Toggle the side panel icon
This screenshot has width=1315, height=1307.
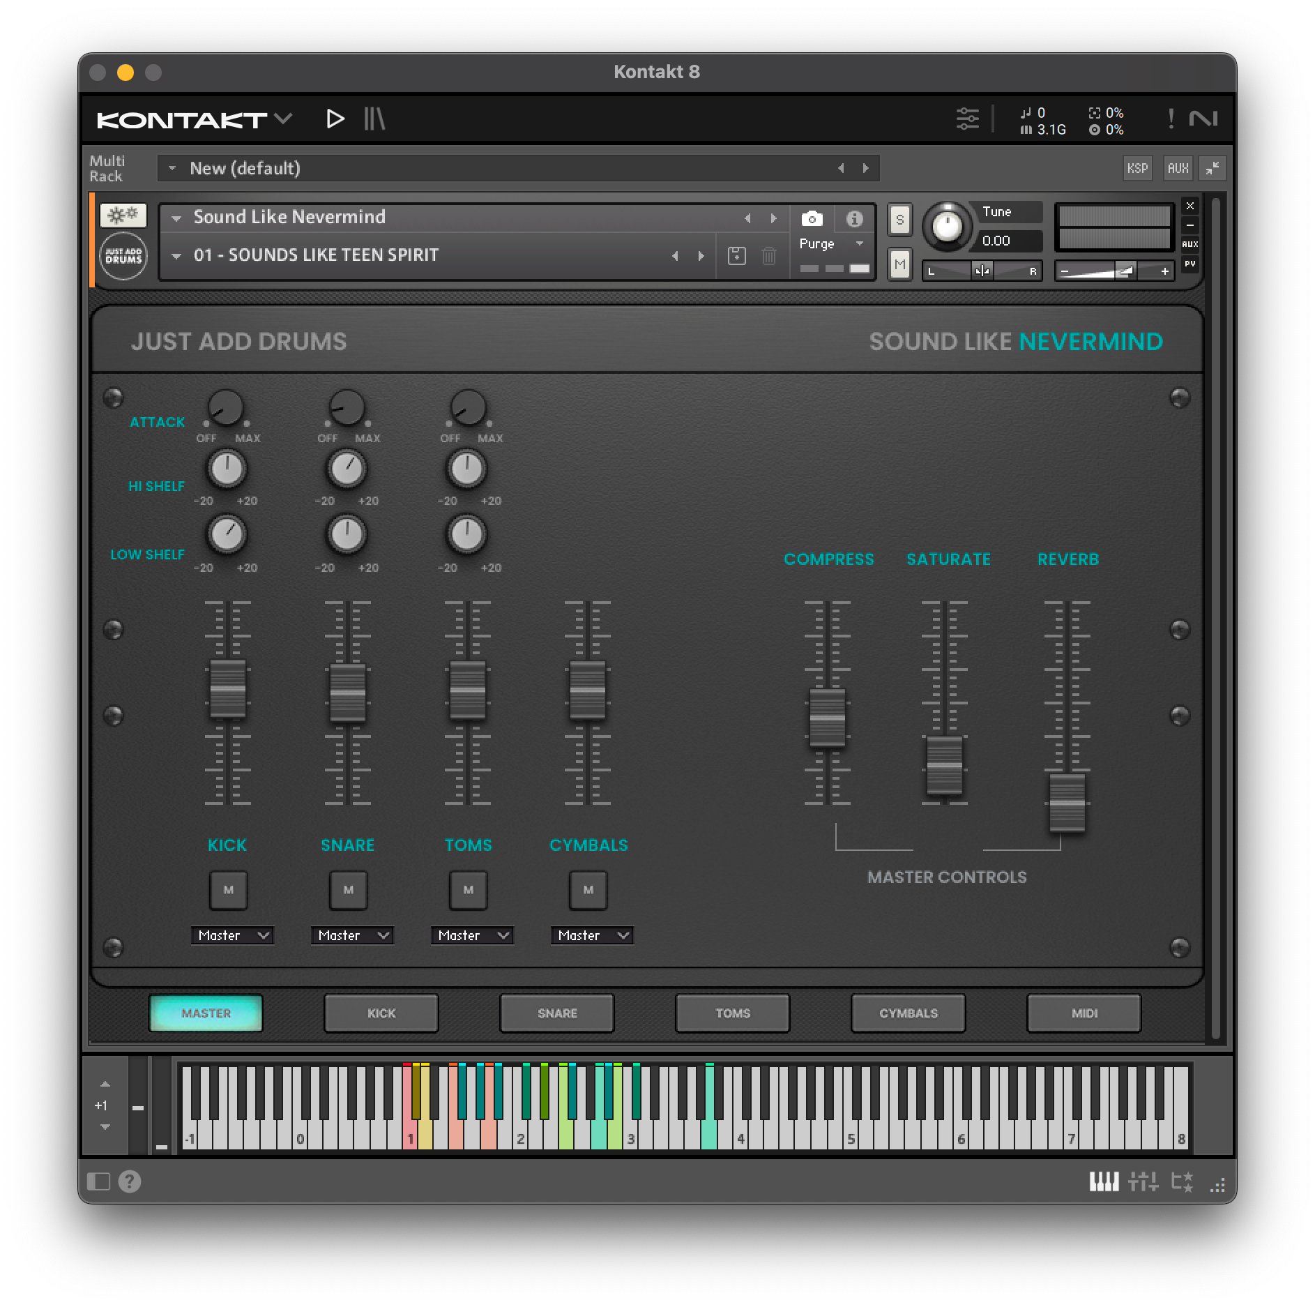(98, 1181)
